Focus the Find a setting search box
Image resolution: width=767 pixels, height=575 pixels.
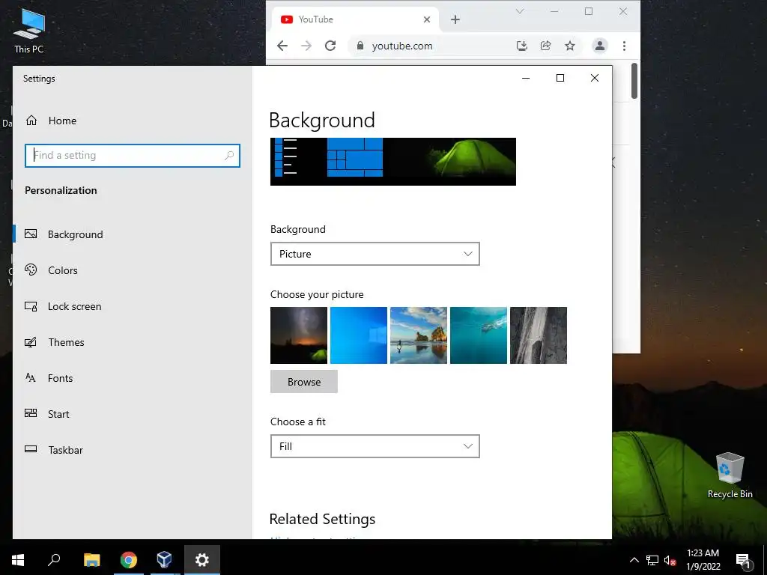132,156
